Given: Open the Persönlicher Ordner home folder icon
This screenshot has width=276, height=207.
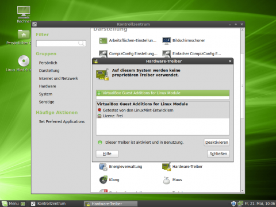Looking at the screenshot, I should coord(24,34).
